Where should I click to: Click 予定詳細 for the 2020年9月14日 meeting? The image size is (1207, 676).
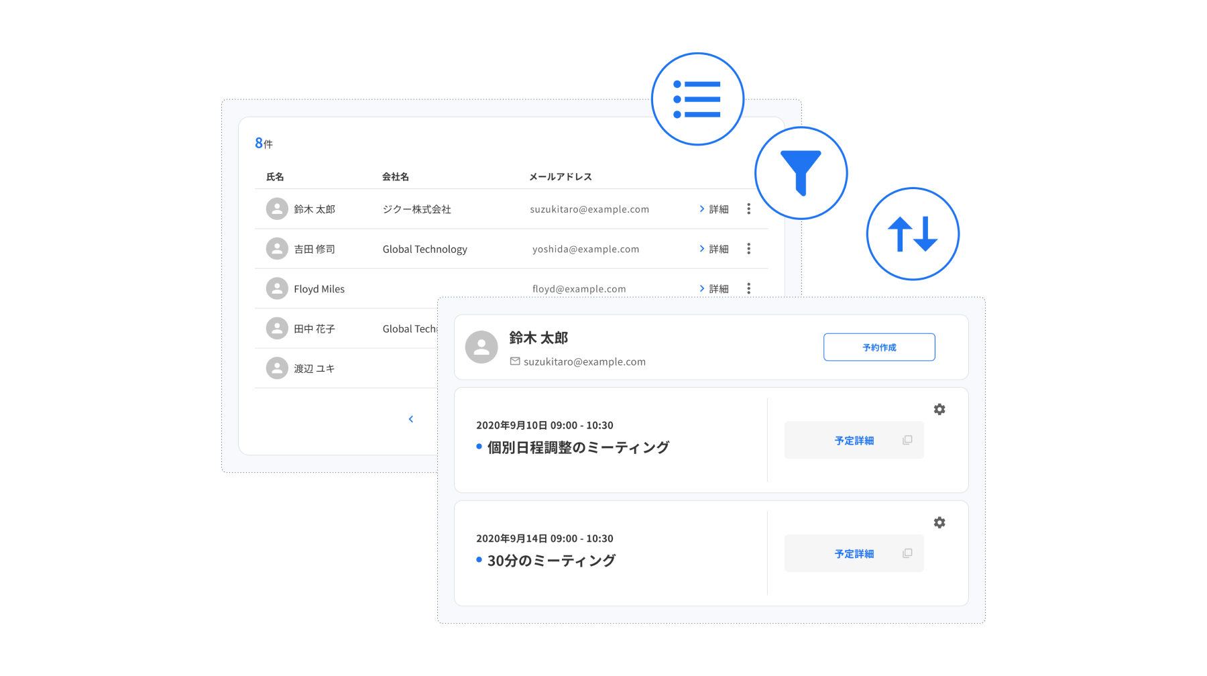pyautogui.click(x=854, y=553)
